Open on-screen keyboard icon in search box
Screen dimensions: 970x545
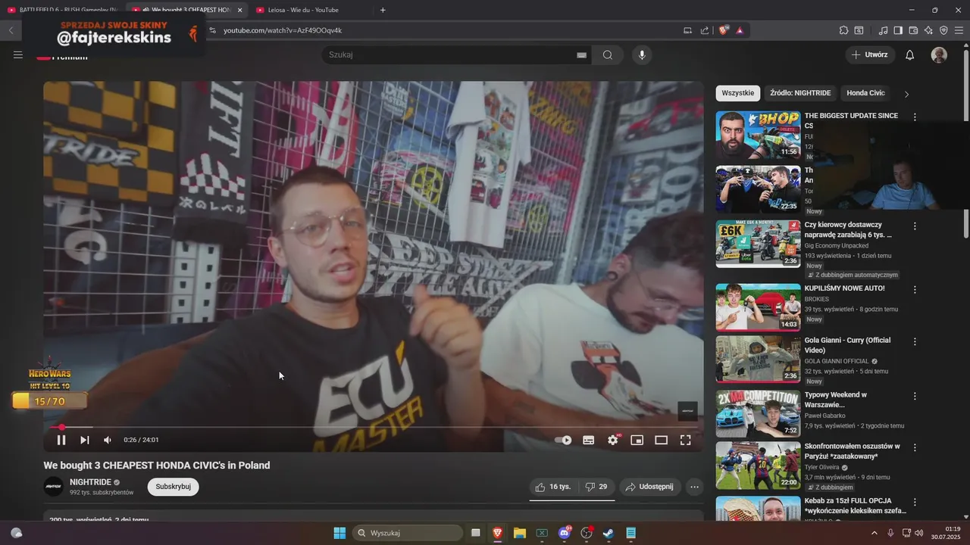pos(582,54)
